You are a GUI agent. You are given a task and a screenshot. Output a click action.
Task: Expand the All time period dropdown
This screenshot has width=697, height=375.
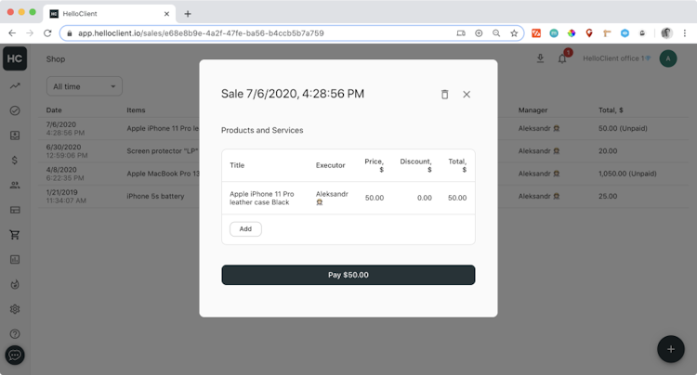(85, 86)
